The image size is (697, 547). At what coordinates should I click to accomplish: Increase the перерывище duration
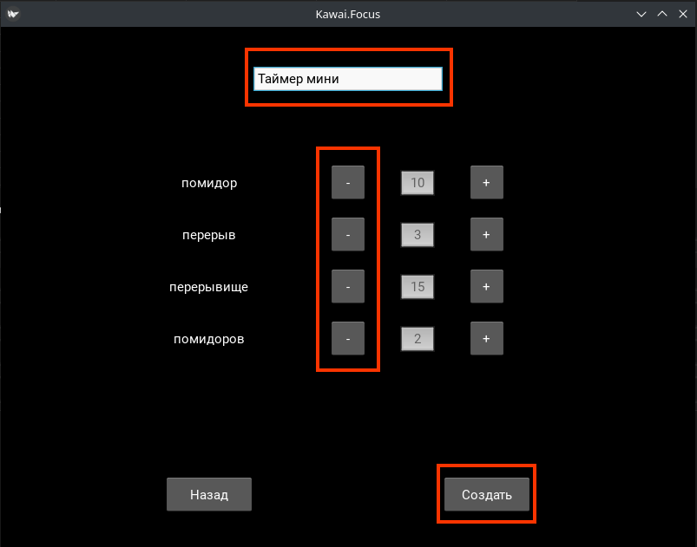click(x=487, y=287)
